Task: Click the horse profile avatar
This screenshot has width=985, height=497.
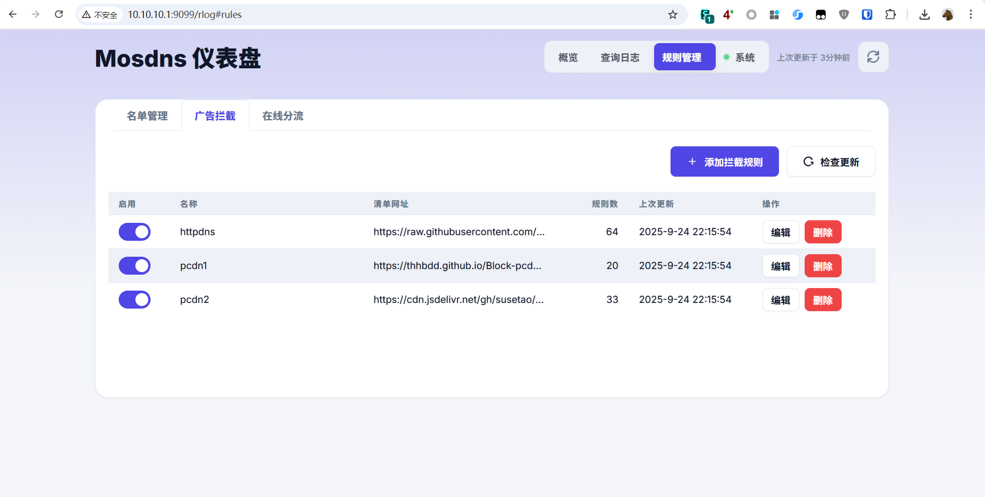Action: (948, 14)
